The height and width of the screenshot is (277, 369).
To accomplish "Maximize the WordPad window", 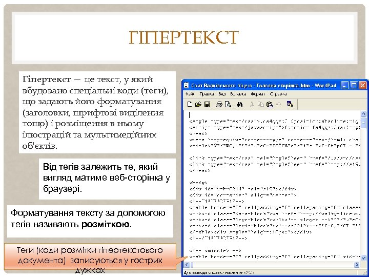I will 354,85.
